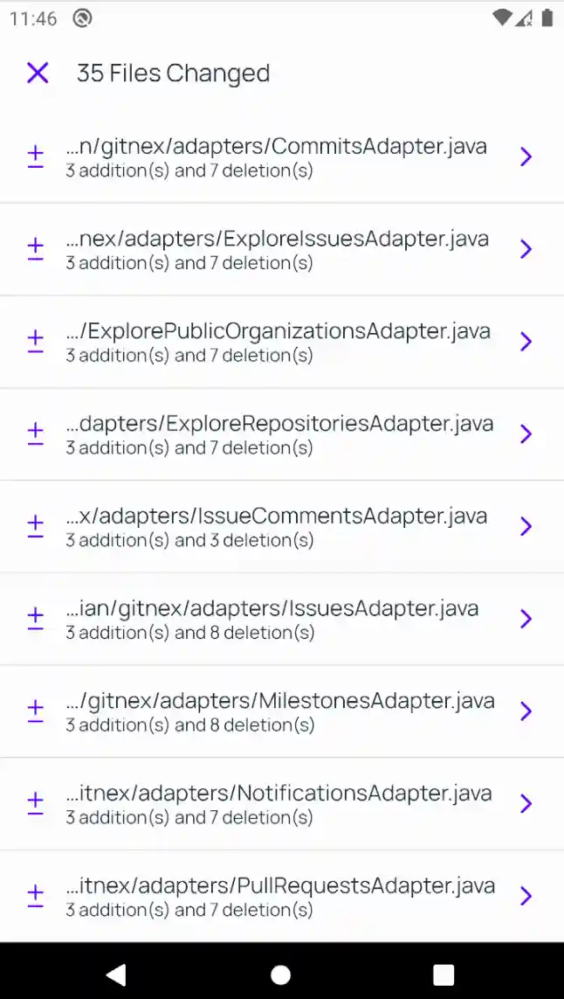Tap the plus-minus icon for ExploreRepositoriesAdapter.java
The width and height of the screenshot is (564, 999).
[35, 434]
